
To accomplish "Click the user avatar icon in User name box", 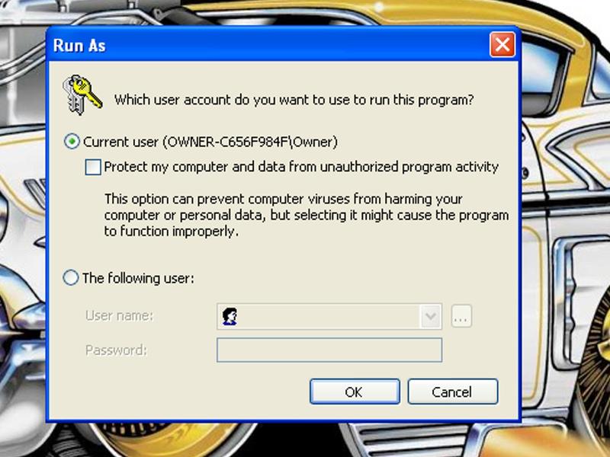I will tap(230, 316).
